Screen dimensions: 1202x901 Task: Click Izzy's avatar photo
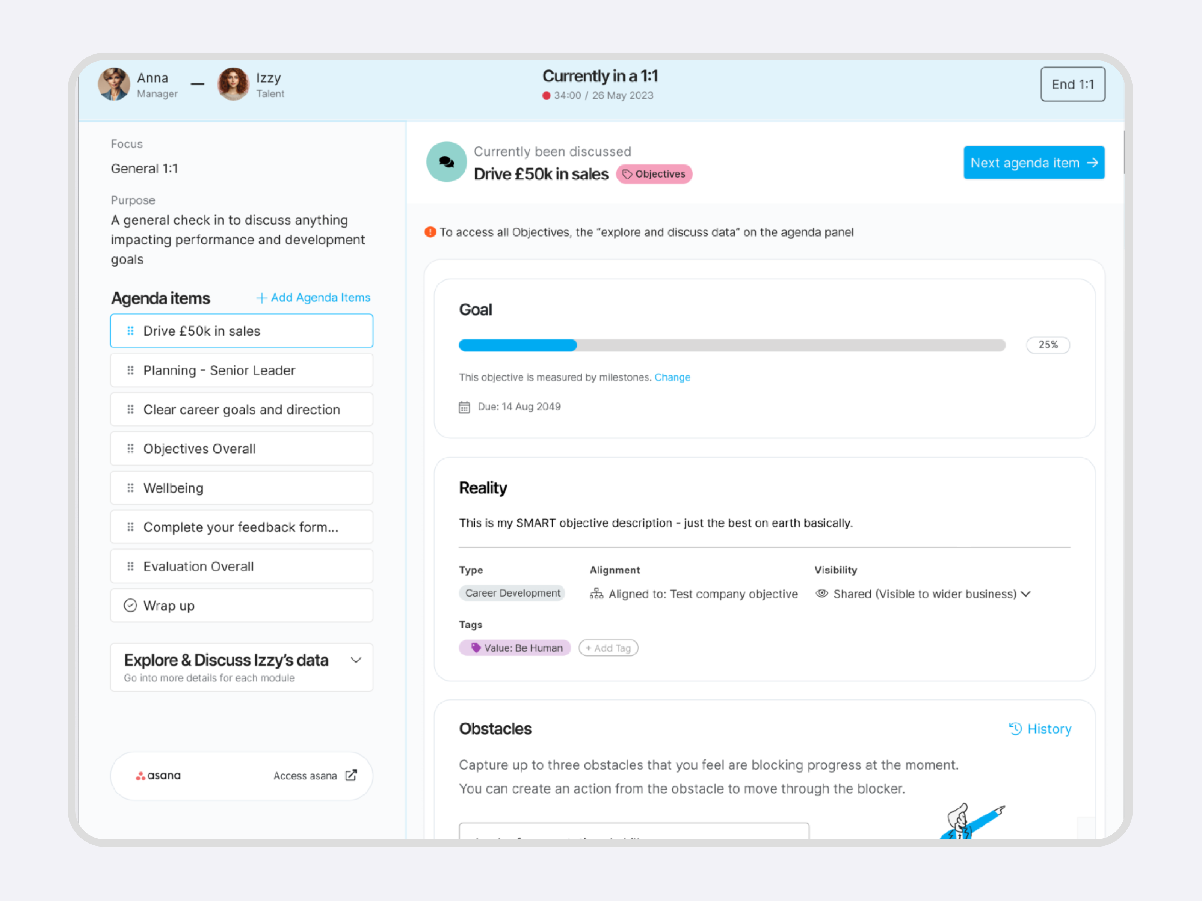pos(233,84)
